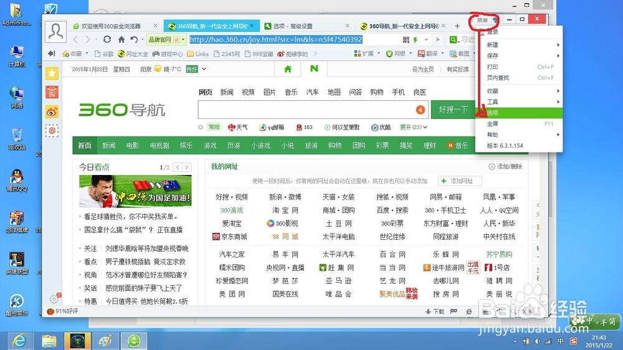623x350 pixels.
Task: Select the 图片 search category
Action: point(269,92)
